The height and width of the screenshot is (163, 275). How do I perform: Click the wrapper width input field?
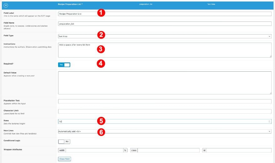click(94, 150)
